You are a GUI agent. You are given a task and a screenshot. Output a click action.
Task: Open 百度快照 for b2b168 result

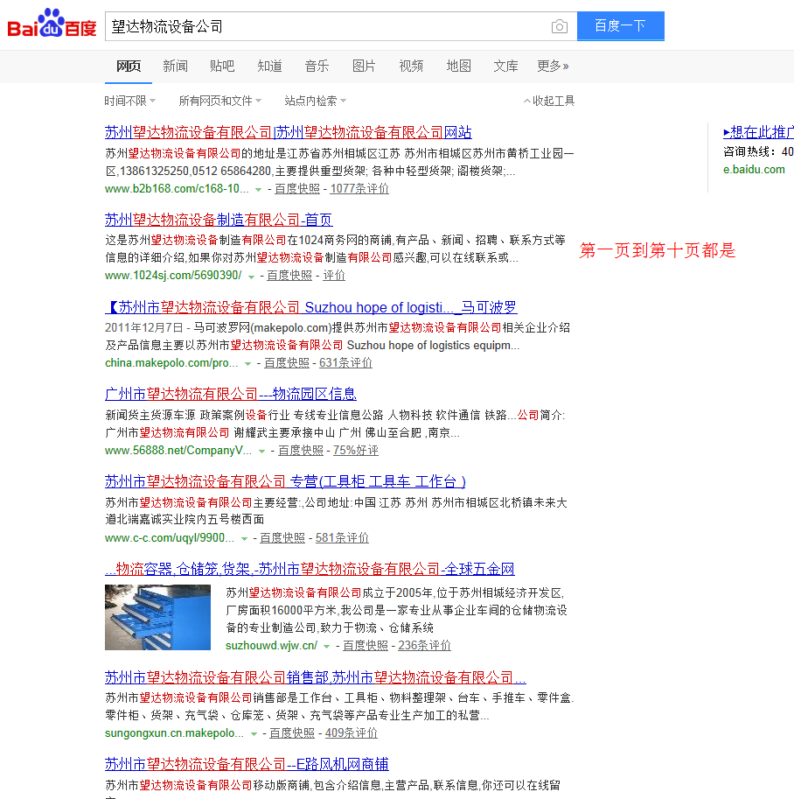[x=297, y=188]
